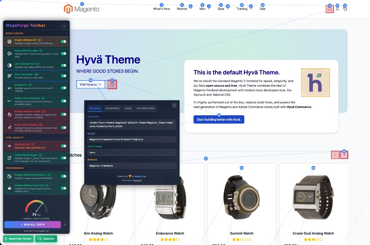Click the Hyvä logo image in hero card

(x=315, y=83)
